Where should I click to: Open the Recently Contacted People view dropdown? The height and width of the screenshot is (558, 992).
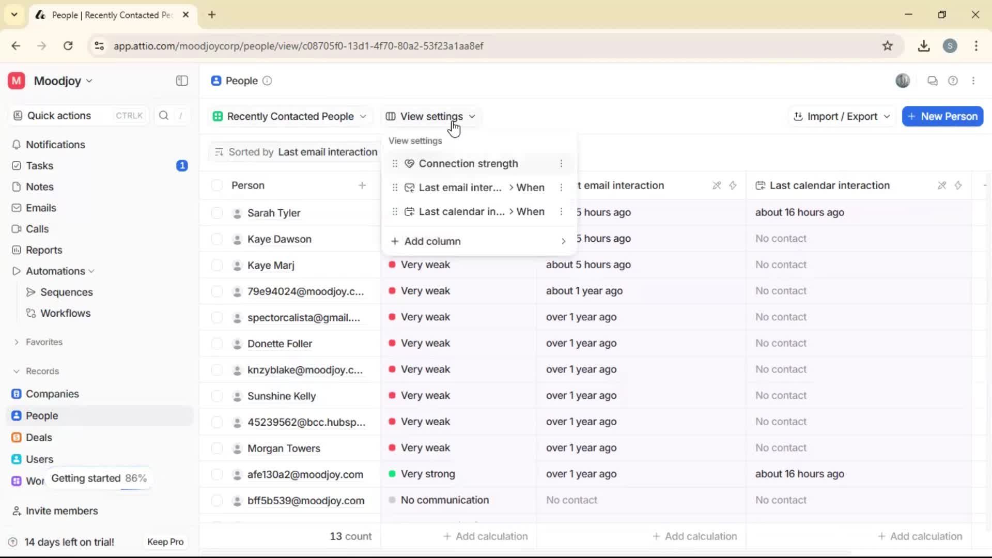coord(289,116)
